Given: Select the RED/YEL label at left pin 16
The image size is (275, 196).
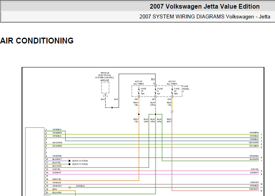Looking at the screenshot, I should tap(57, 179).
